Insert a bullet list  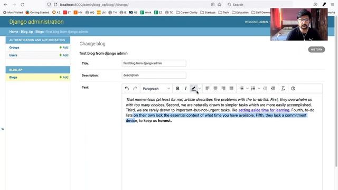pyautogui.click(x=241, y=89)
